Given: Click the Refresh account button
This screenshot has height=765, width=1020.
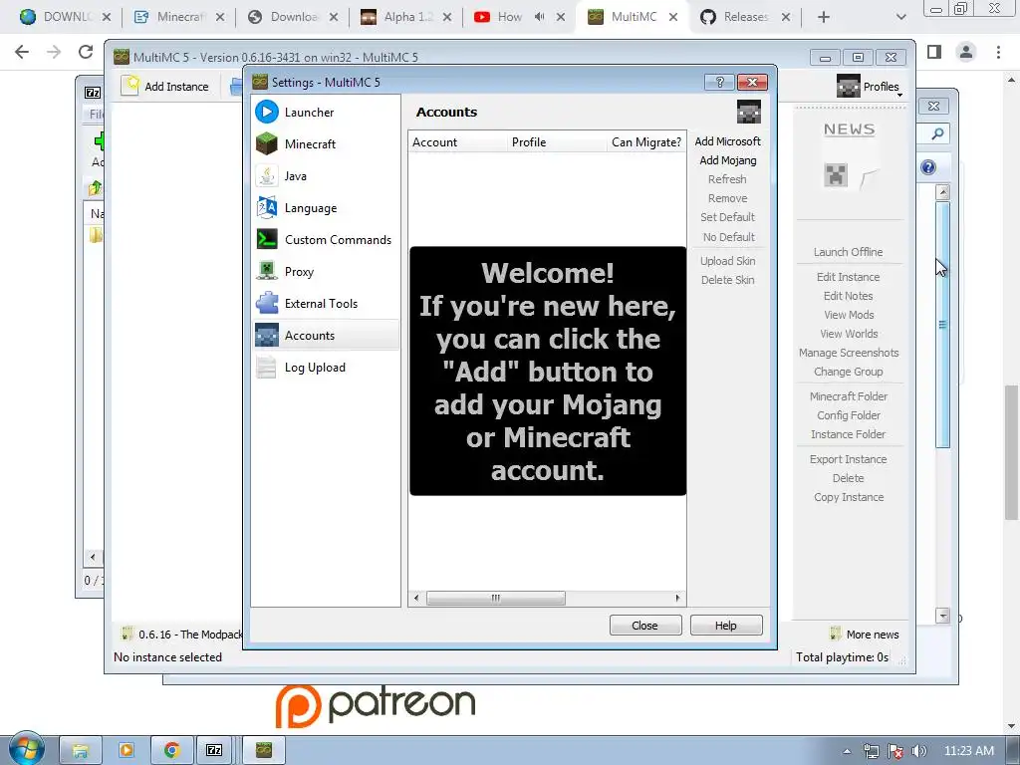Looking at the screenshot, I should 727,179.
